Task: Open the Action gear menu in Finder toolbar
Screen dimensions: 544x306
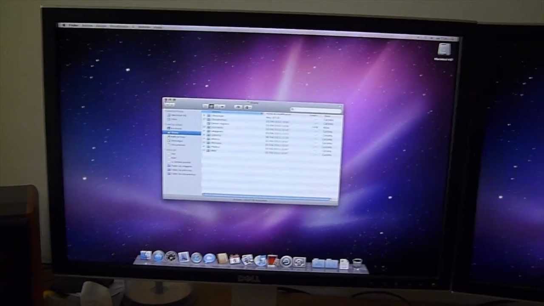Action: tap(248, 108)
